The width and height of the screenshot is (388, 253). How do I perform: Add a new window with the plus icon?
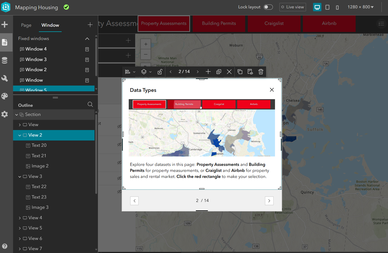[90, 25]
